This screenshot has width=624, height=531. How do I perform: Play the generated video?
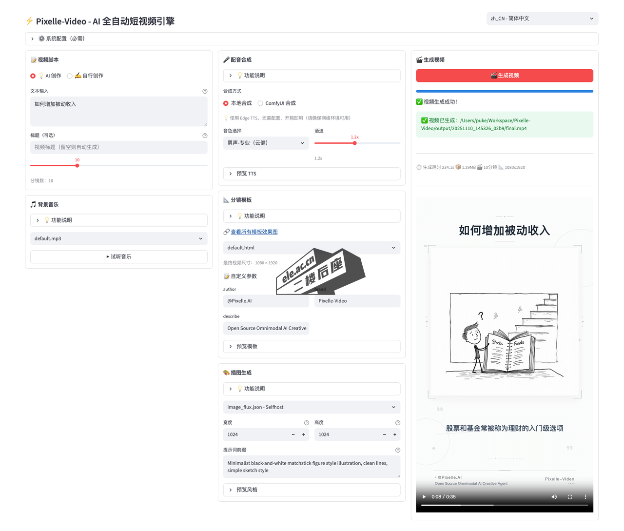(x=424, y=497)
